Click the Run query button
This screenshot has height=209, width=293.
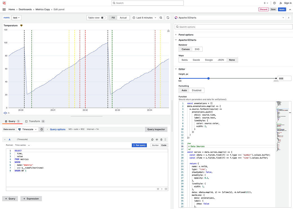(x=139, y=145)
